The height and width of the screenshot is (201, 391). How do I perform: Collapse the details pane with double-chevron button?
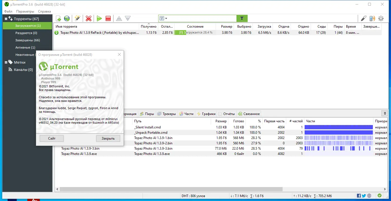[x=385, y=113]
